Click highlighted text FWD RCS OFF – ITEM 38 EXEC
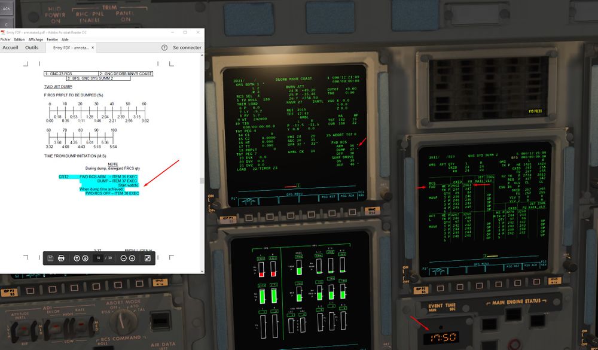The image size is (598, 350). [112, 193]
